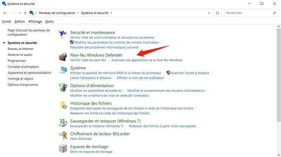Click Modifier les paramètres de batteries

[96, 91]
